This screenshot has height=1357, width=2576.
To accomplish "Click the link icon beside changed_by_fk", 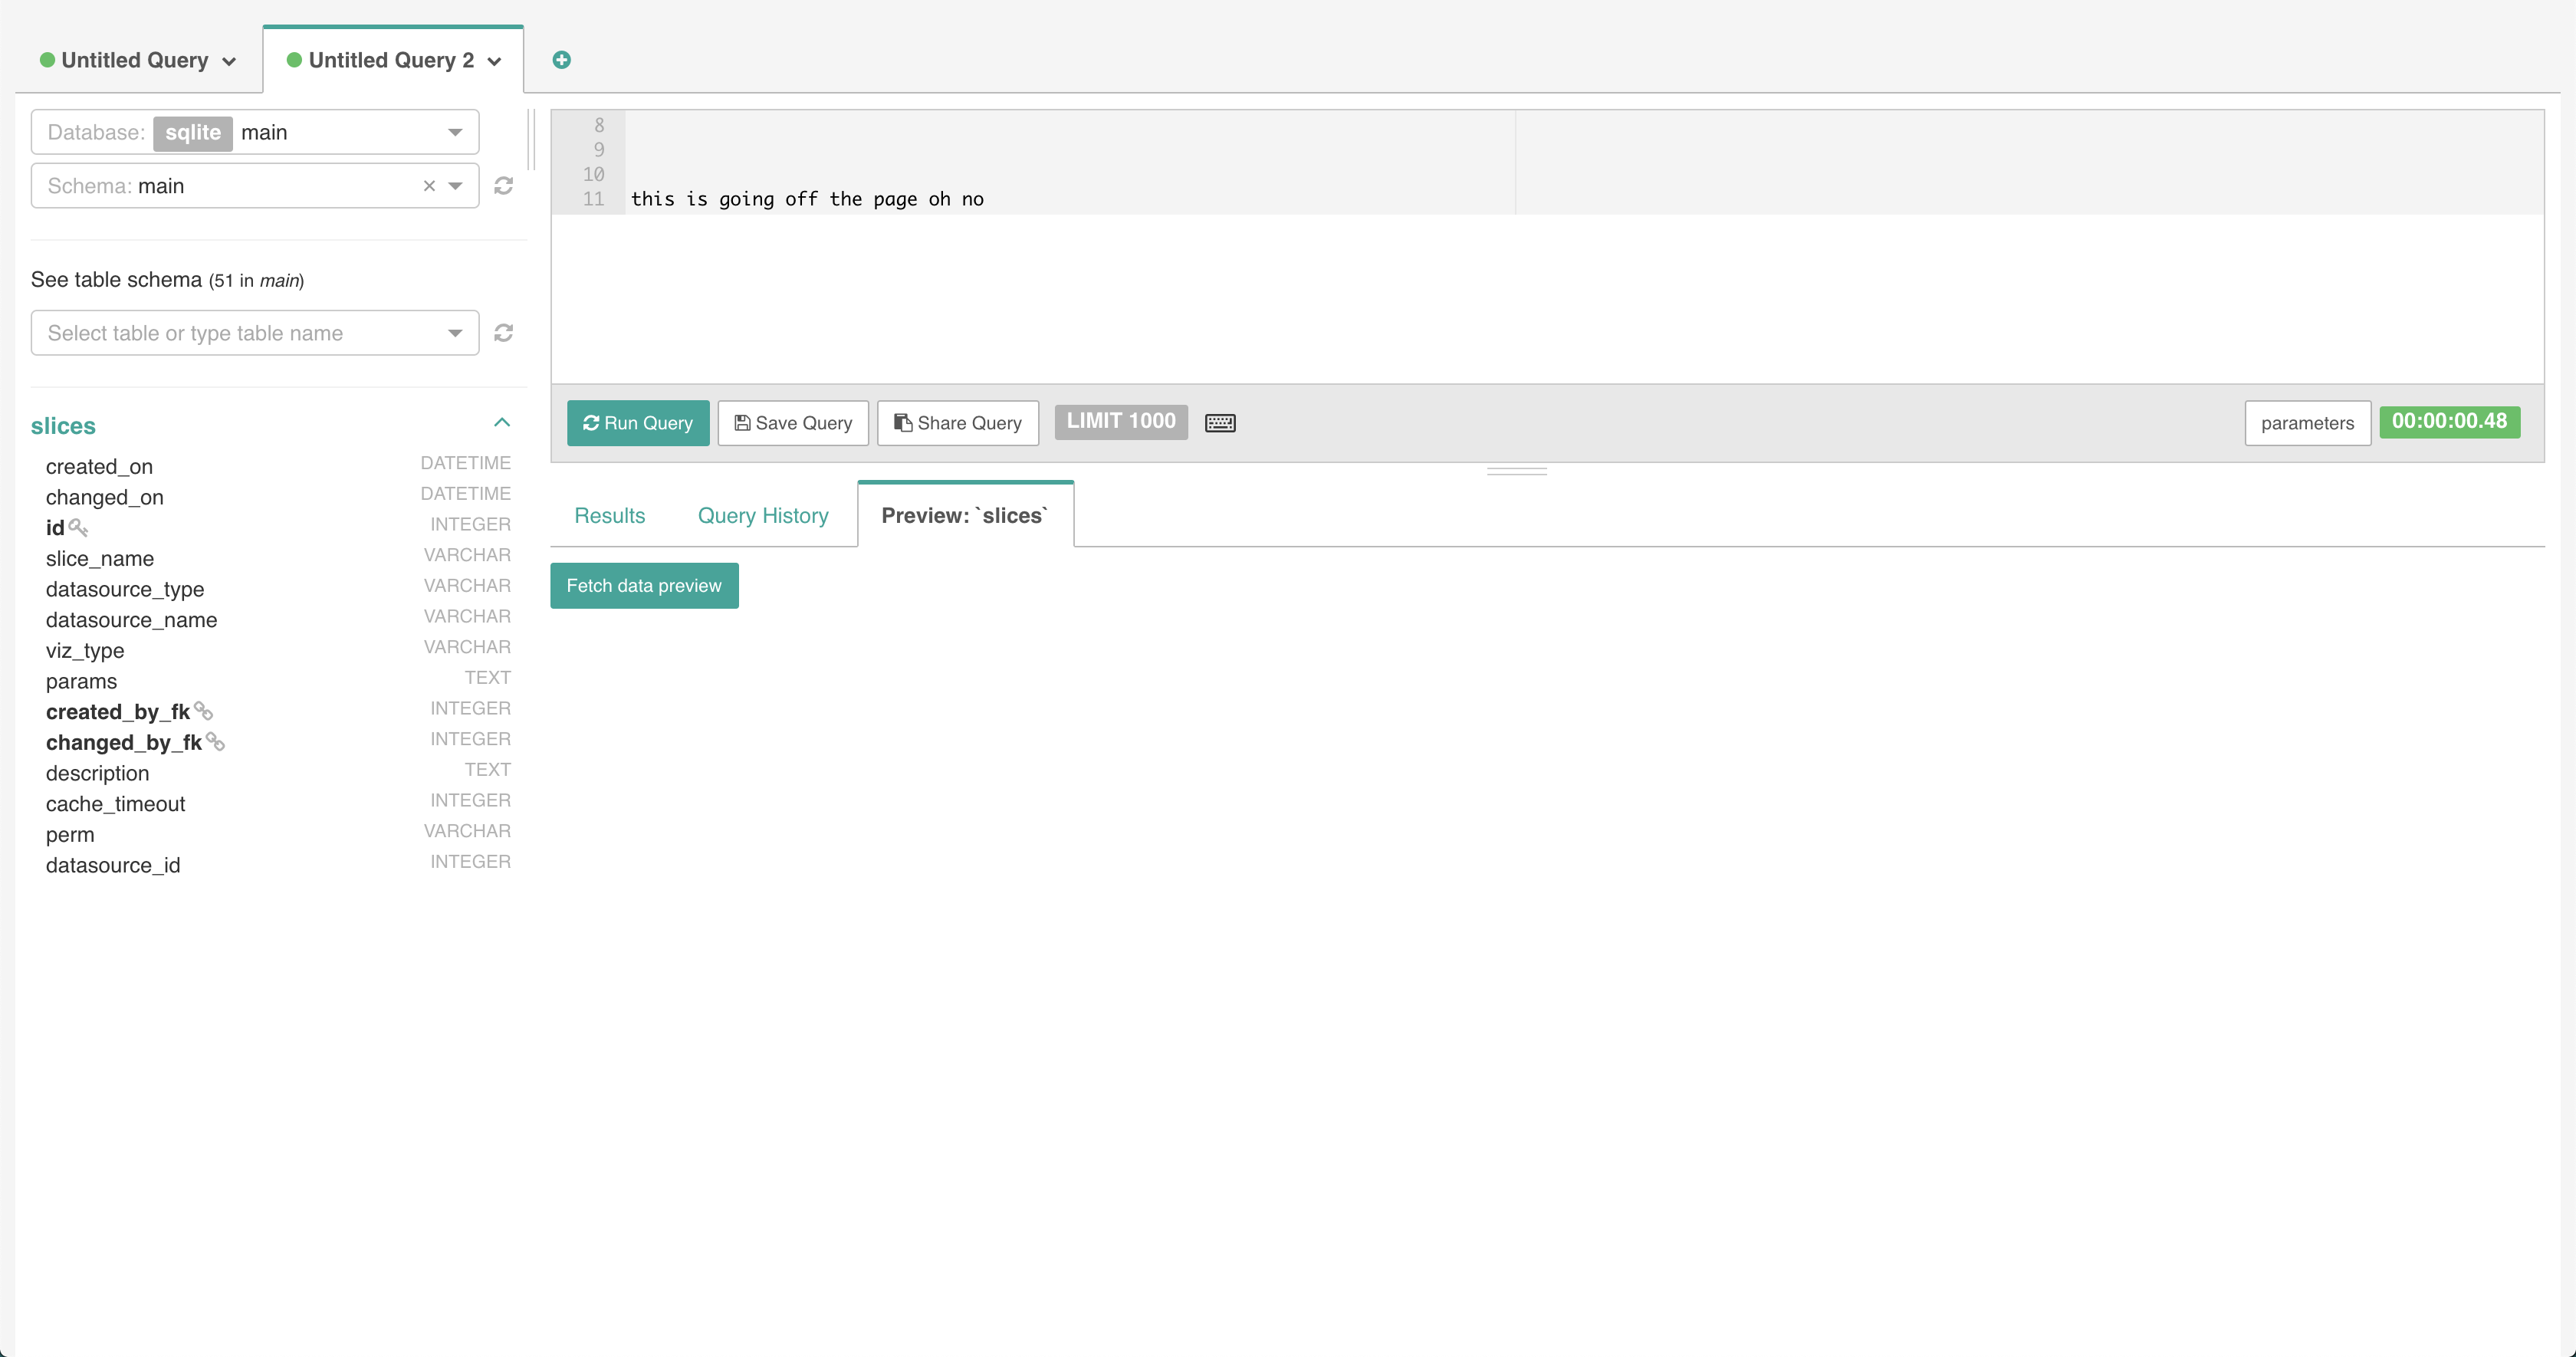I will click(215, 742).
